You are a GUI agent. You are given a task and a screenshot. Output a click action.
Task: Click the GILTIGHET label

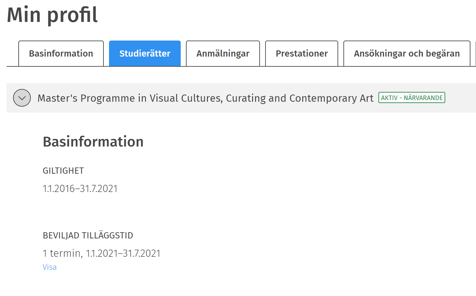[x=63, y=171]
